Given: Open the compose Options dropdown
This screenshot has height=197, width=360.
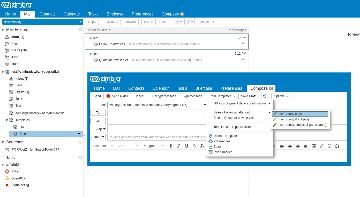Looking at the screenshot, I should point(281,96).
